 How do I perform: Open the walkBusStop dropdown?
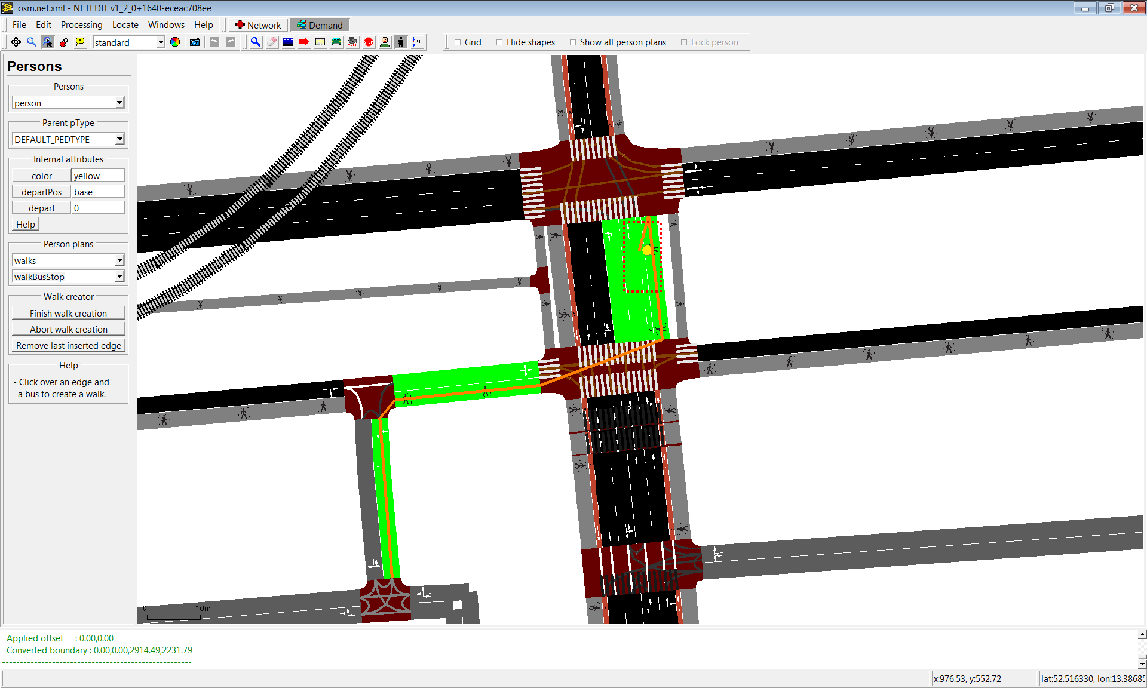(119, 277)
